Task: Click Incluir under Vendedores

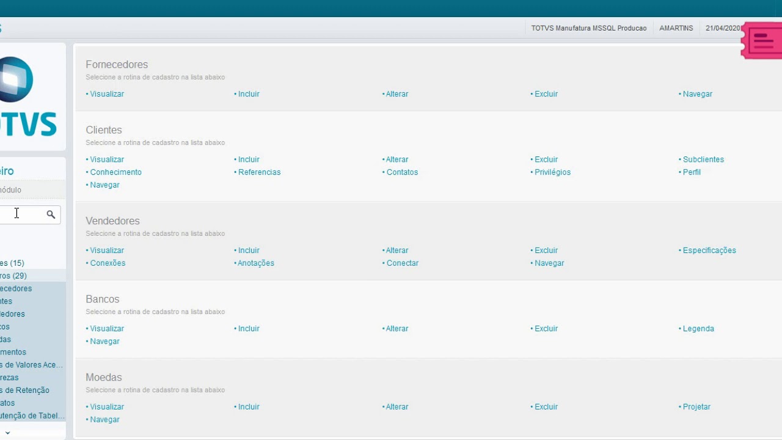Action: point(249,251)
